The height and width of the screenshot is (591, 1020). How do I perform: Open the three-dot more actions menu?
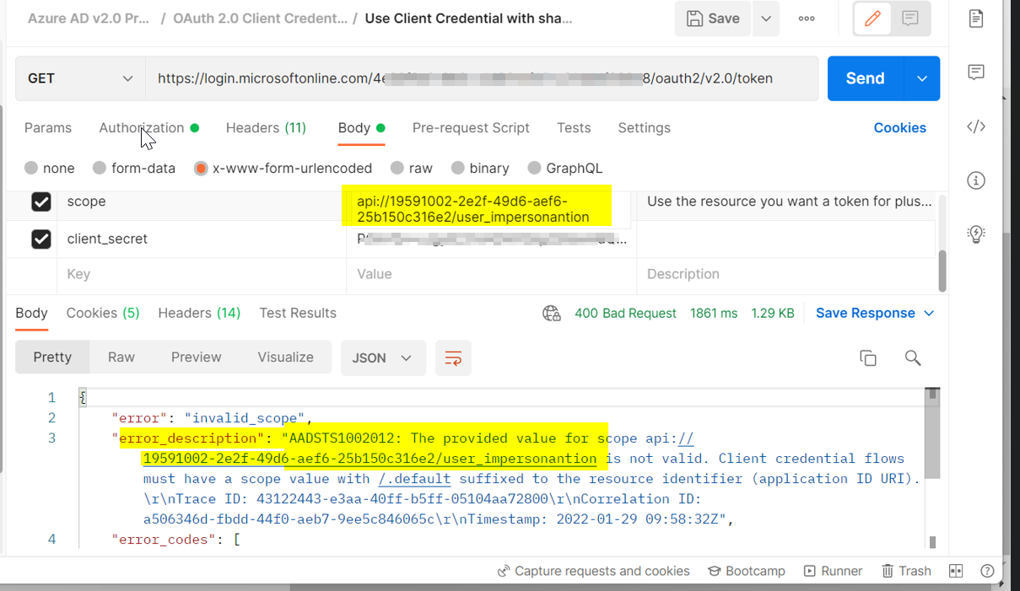(807, 19)
